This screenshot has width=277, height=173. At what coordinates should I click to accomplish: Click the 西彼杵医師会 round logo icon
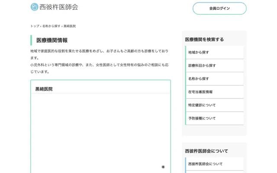34,7
